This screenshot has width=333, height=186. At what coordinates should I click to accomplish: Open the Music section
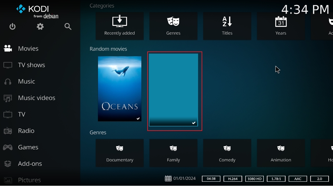point(26,82)
